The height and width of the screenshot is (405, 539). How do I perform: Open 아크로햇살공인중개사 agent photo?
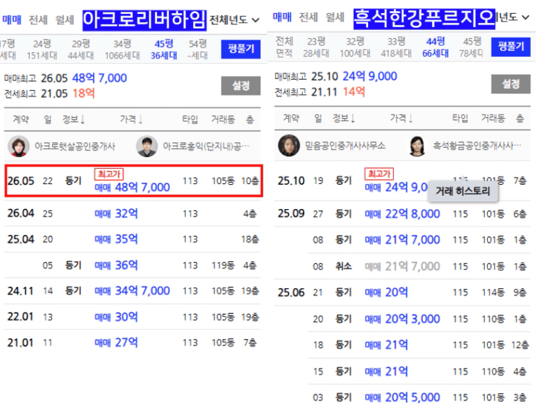point(19,147)
